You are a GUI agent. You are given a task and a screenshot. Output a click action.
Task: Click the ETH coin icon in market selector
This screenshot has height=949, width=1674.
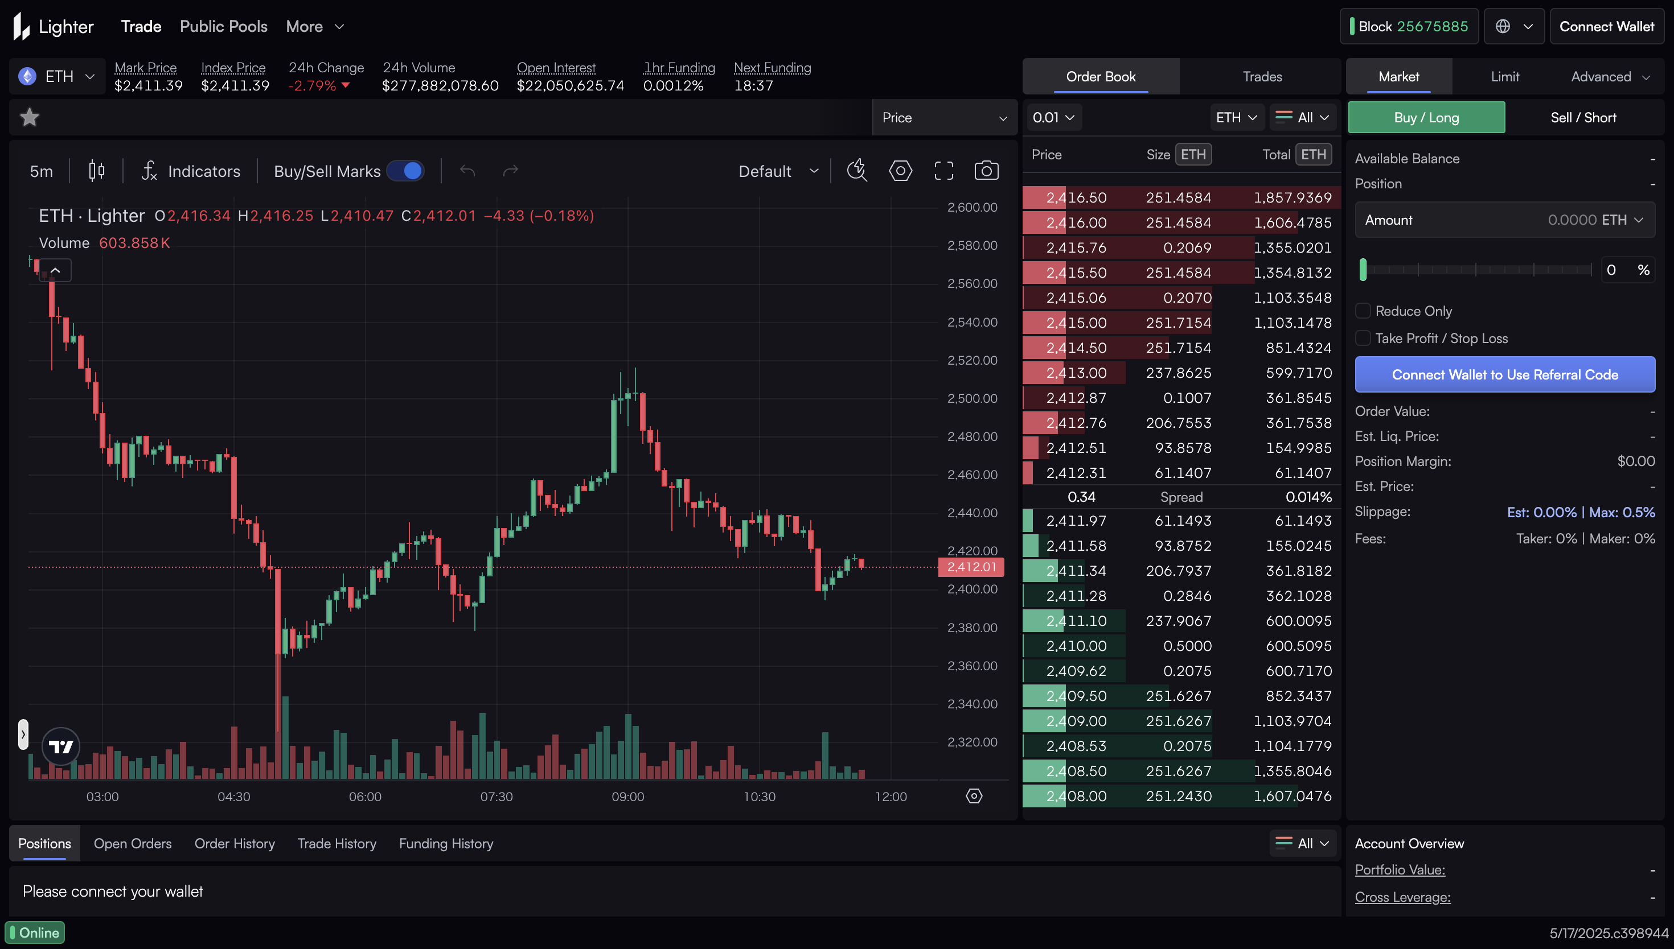coord(27,76)
